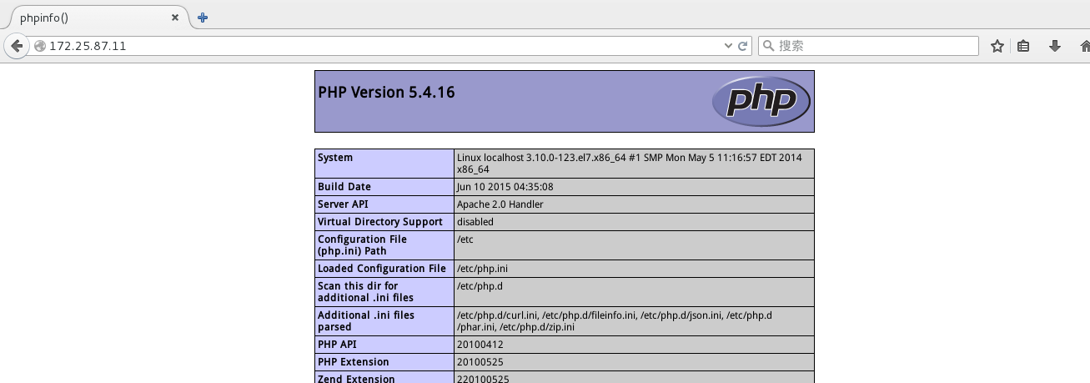The width and height of the screenshot is (1090, 383).
Task: Click the browser back arrow button
Action: click(16, 46)
